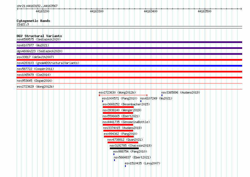Image resolution: width=250 pixels, height=177 pixels.
Task: Open nsv4441735 (GenomeinaBottle) label
Action: pos(126,122)
